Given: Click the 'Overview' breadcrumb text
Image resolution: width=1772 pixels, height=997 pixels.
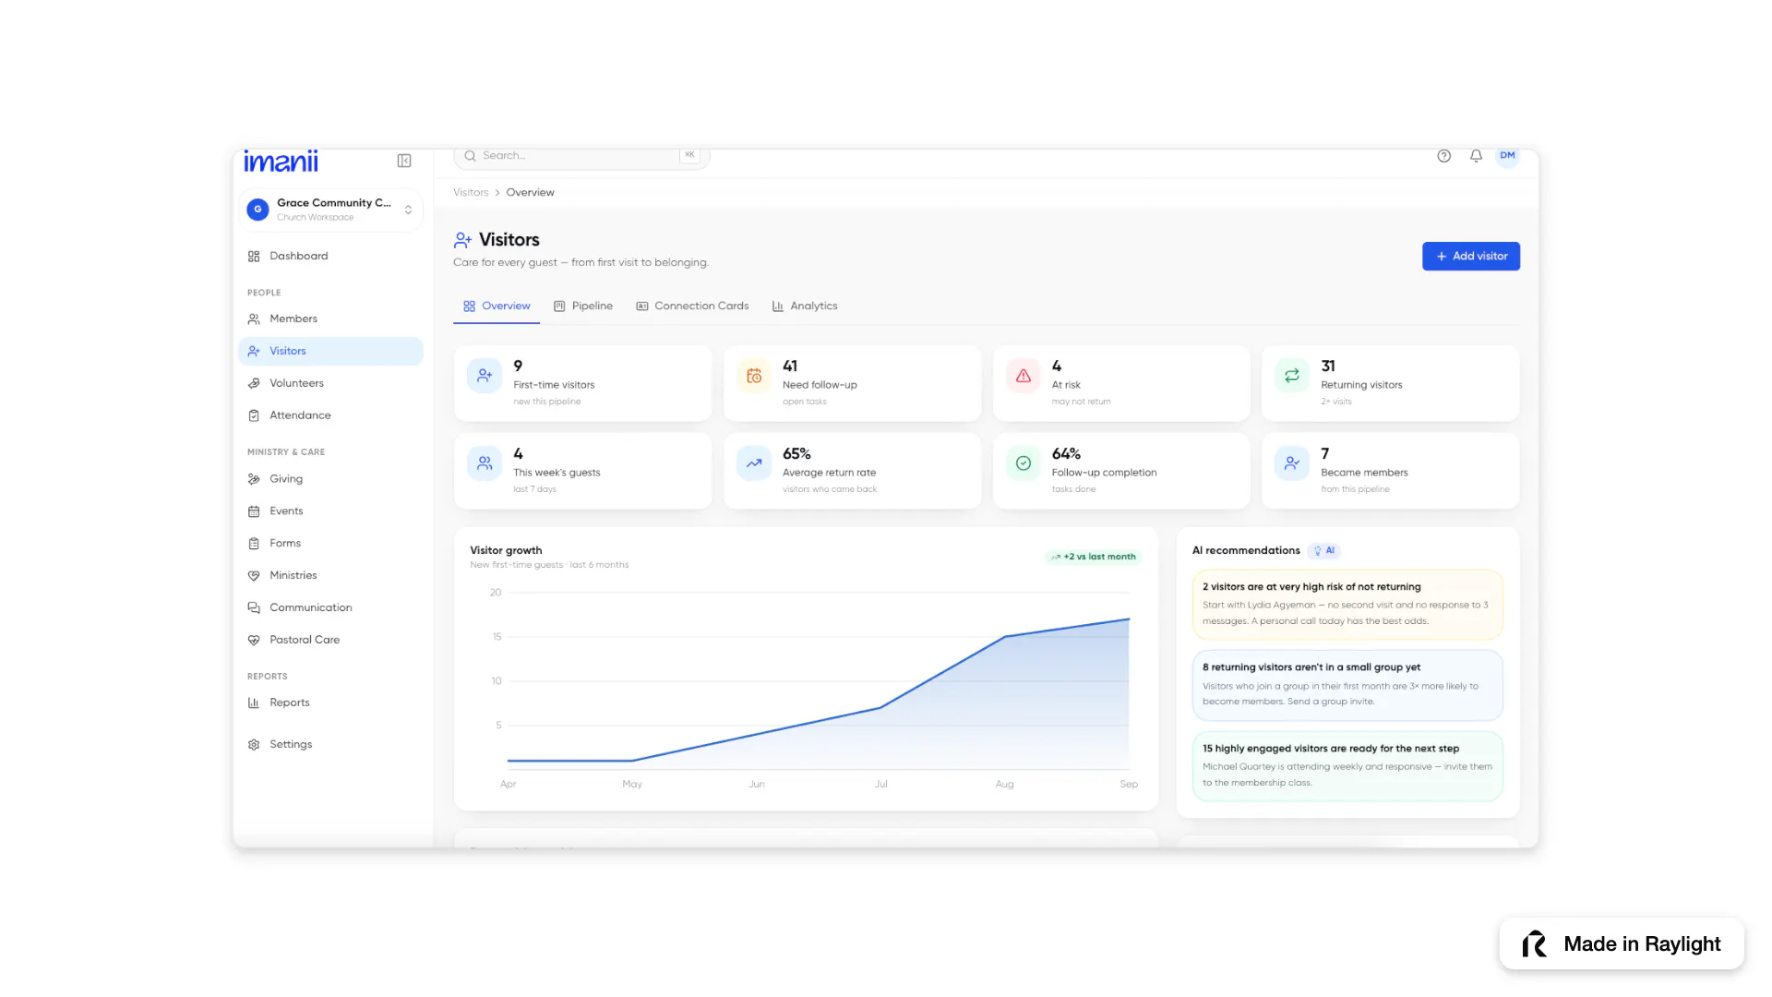Looking at the screenshot, I should coord(530,192).
